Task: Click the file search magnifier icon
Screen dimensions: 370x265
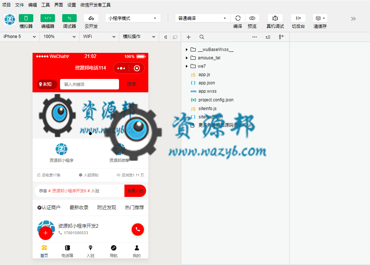Action: pos(202,37)
